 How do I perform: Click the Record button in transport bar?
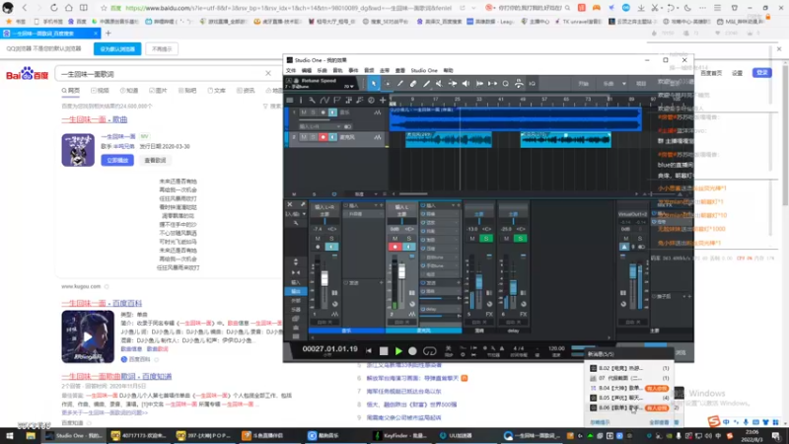tap(412, 351)
